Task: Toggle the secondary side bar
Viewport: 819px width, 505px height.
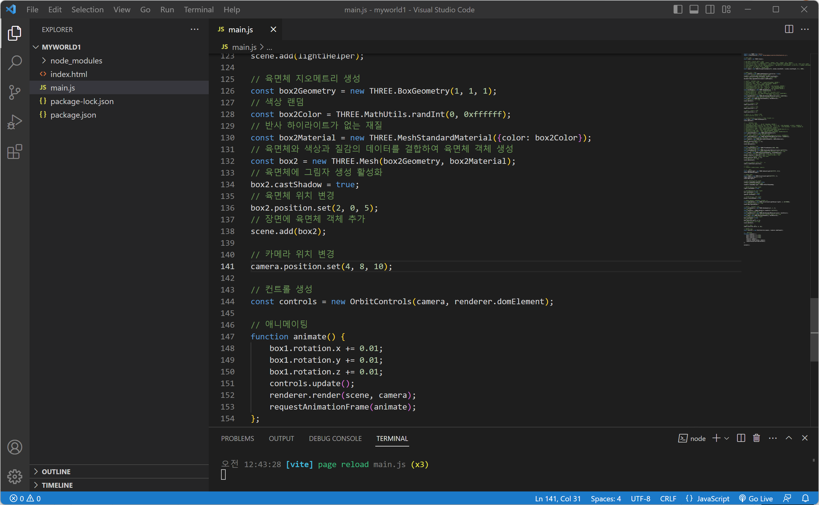Action: pos(710,9)
